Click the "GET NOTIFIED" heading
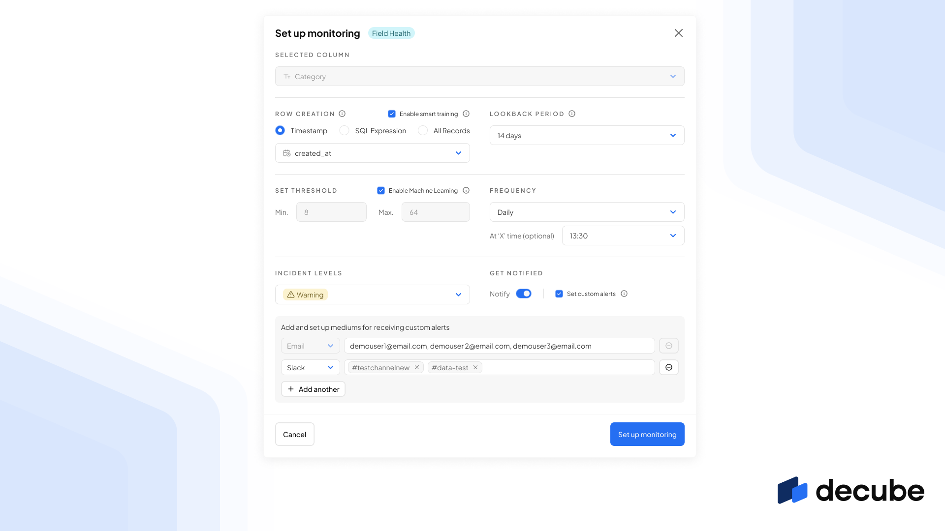This screenshot has height=531, width=945. point(516,273)
